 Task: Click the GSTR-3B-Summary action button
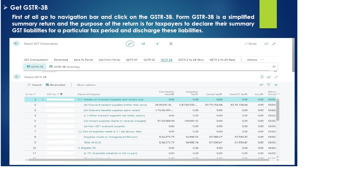click(64, 67)
